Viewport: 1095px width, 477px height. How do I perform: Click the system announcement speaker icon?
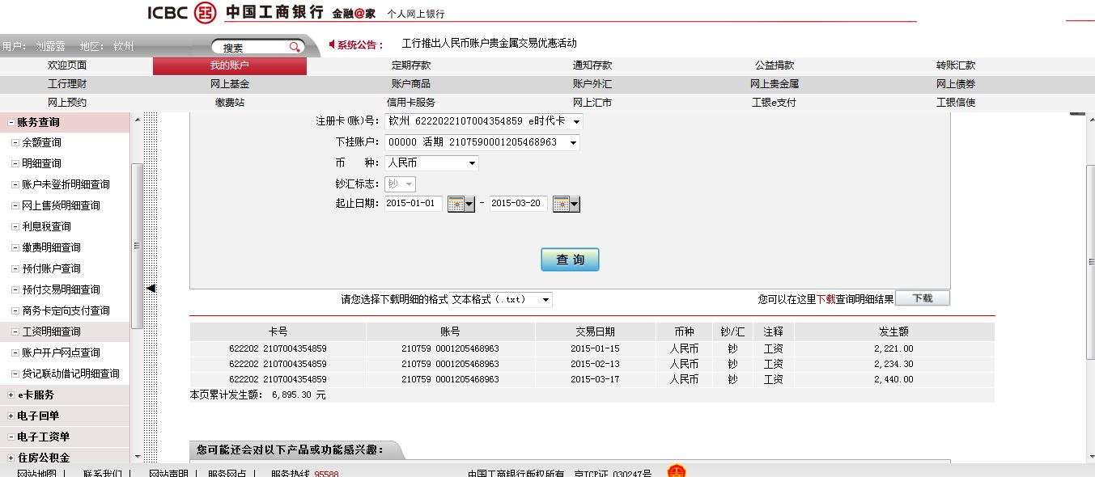[x=332, y=44]
